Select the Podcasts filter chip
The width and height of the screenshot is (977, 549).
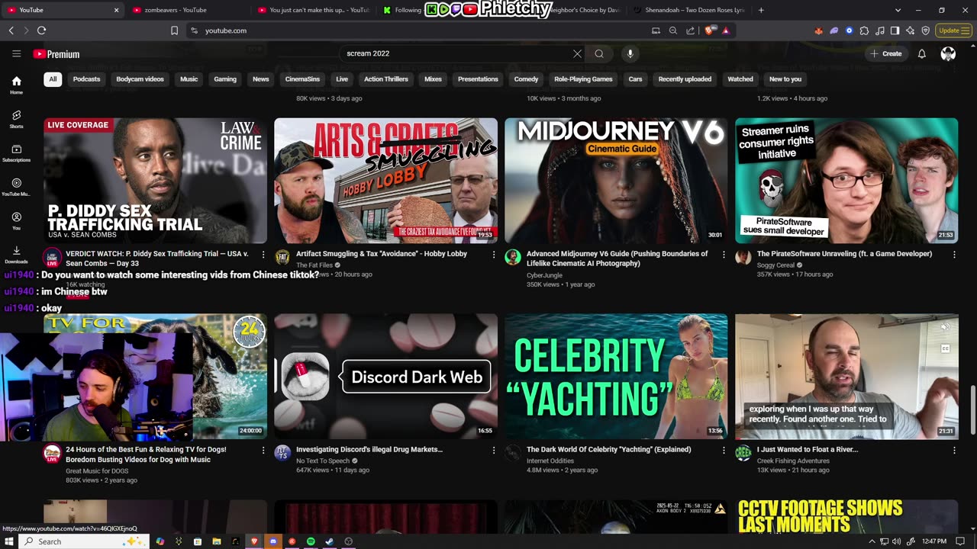click(86, 79)
